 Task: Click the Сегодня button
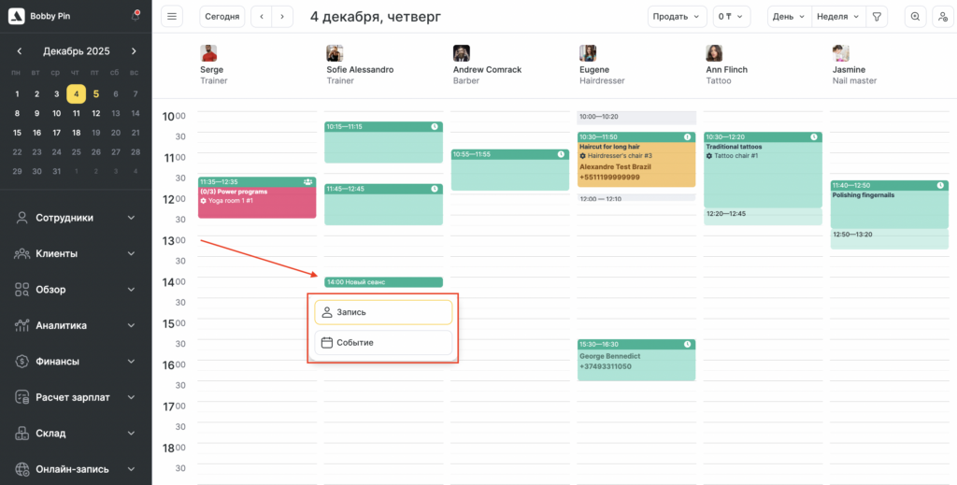tap(222, 17)
